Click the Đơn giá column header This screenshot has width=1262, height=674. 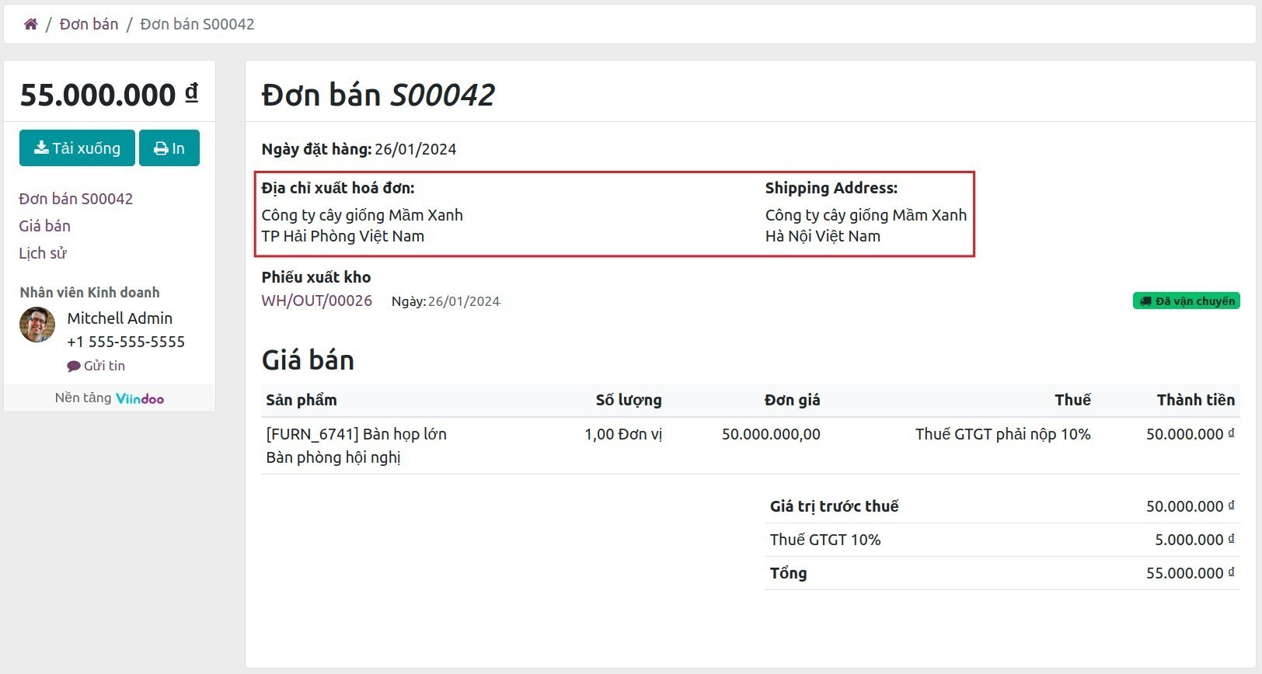point(792,400)
